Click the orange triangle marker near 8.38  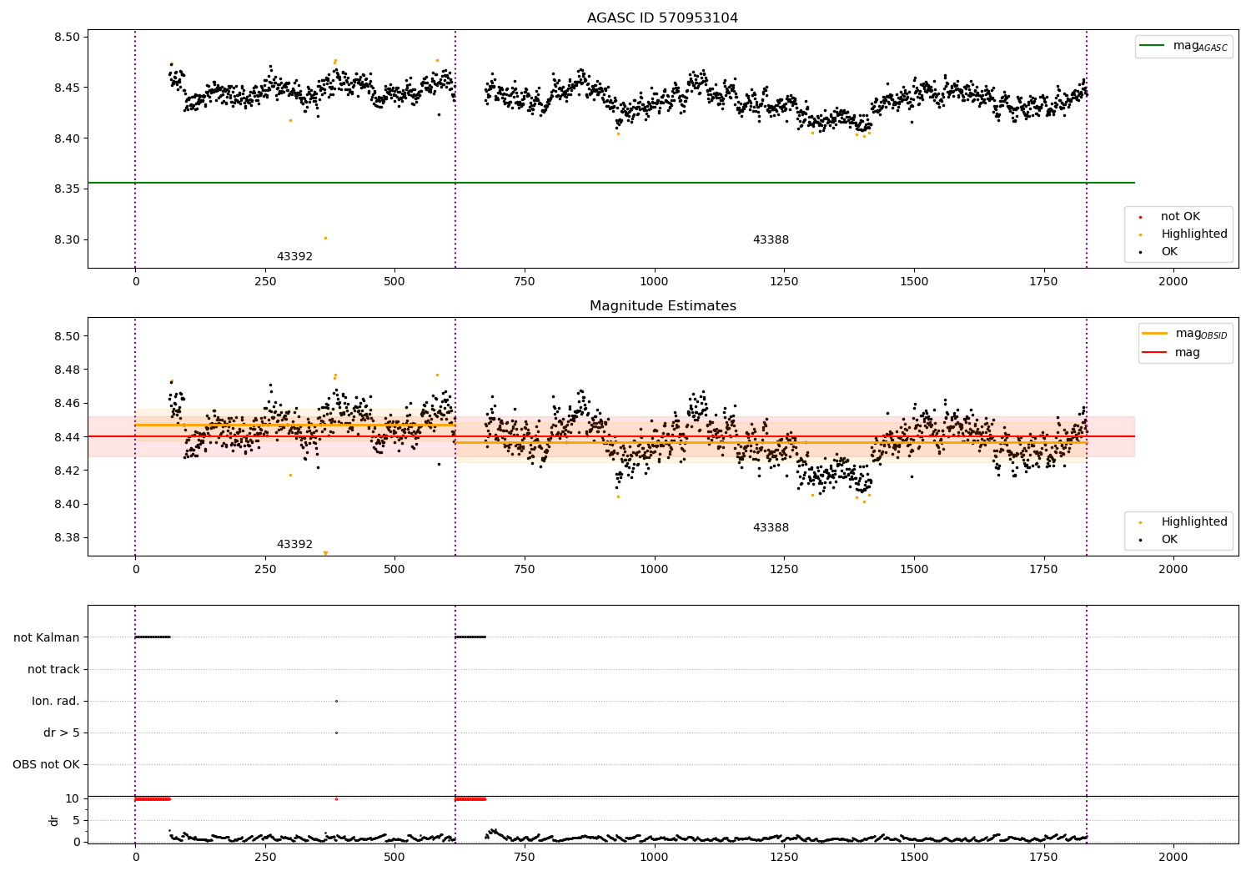(x=325, y=553)
